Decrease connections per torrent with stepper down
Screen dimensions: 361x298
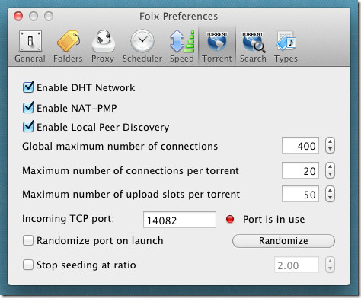[x=330, y=174]
